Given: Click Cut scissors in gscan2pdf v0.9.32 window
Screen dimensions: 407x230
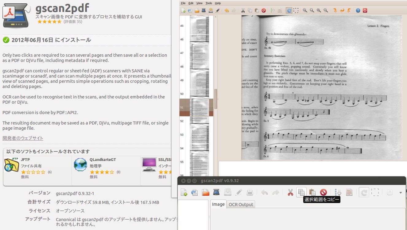Looking at the screenshot, I should point(290,193).
